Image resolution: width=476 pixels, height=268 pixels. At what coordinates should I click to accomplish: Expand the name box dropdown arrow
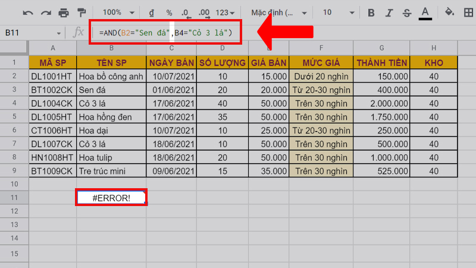coord(58,33)
